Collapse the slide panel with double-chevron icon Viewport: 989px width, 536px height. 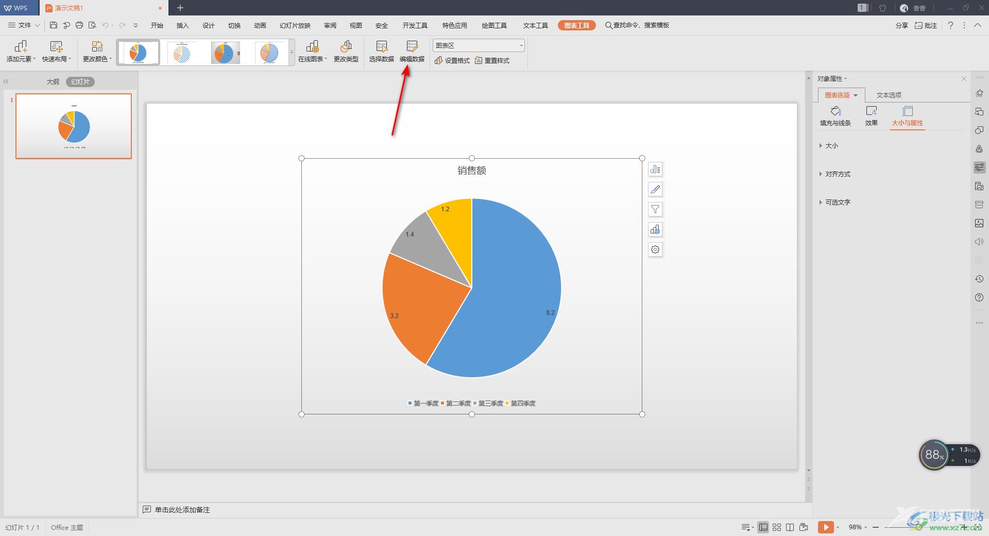click(6, 81)
